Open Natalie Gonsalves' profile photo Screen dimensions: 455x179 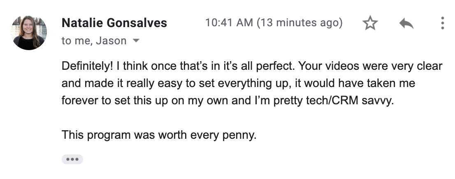click(x=29, y=32)
